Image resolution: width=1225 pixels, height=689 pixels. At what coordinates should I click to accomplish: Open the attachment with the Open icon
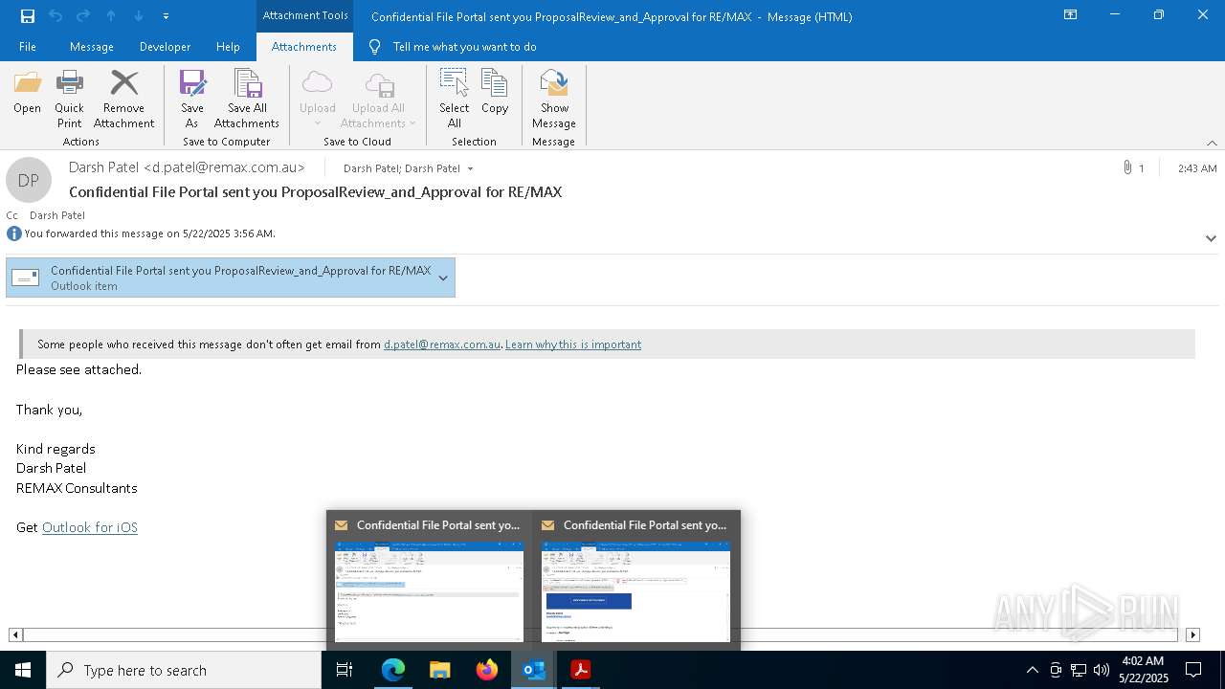coord(27,92)
